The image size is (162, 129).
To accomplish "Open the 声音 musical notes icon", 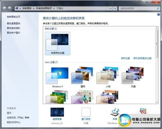I will (115, 112).
